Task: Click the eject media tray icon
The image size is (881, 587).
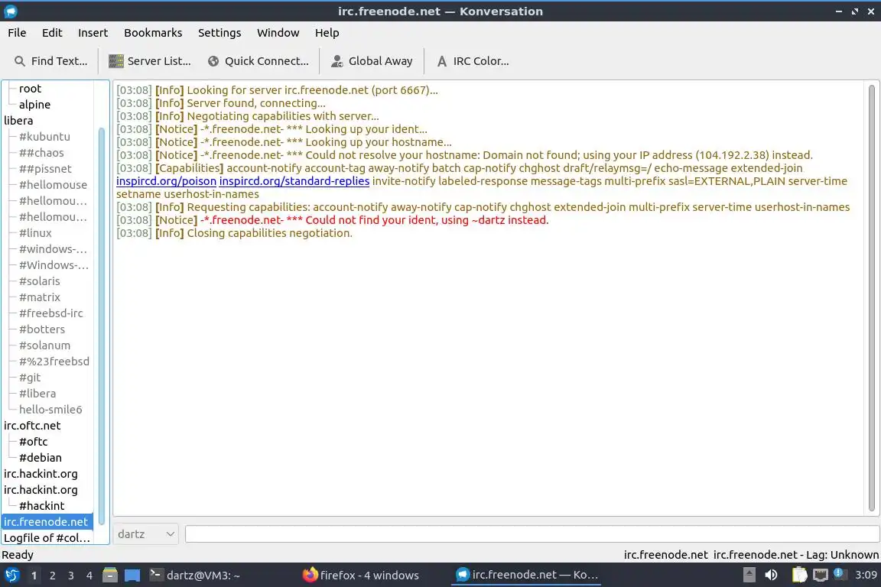Action: coord(749,575)
